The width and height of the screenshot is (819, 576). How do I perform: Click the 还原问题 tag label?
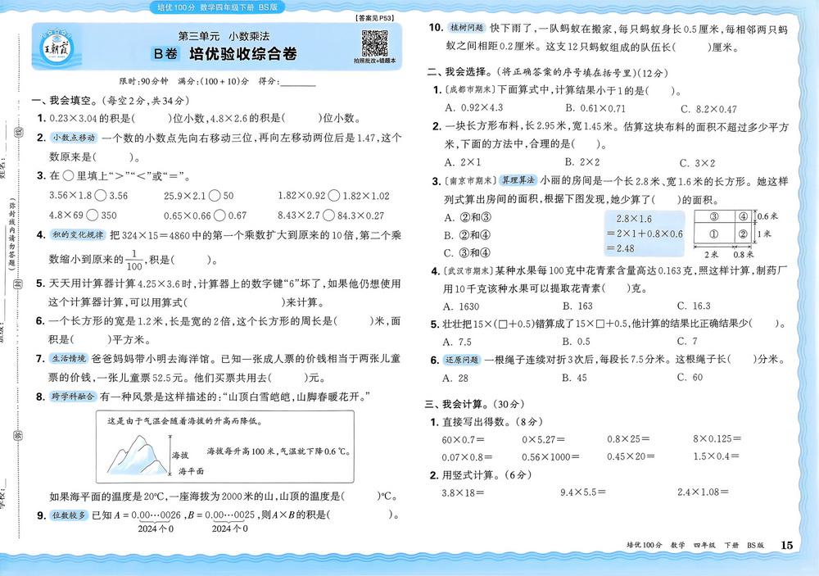click(x=461, y=360)
